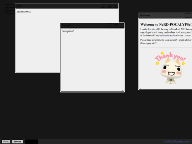The height and width of the screenshot is (144, 192).
Task: Click the 'Navigation!' text in Second window
Action: click(68, 31)
